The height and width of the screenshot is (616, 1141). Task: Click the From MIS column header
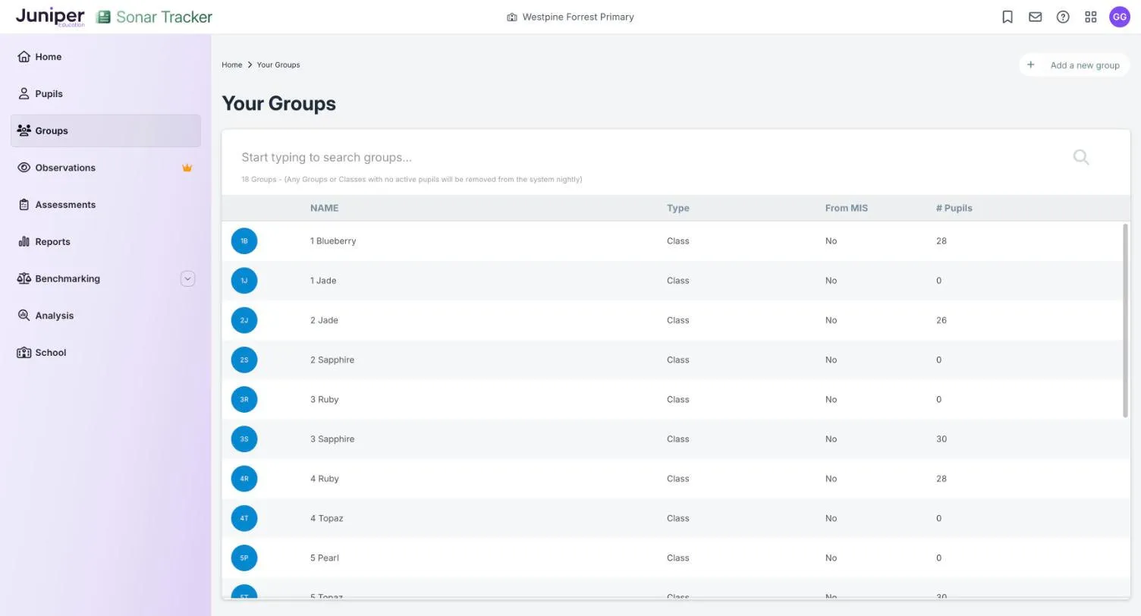click(x=846, y=208)
